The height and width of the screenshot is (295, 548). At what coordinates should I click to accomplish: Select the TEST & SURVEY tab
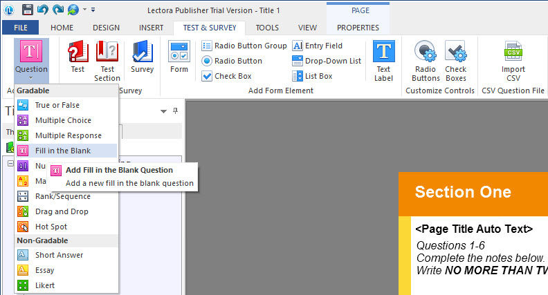coord(210,28)
